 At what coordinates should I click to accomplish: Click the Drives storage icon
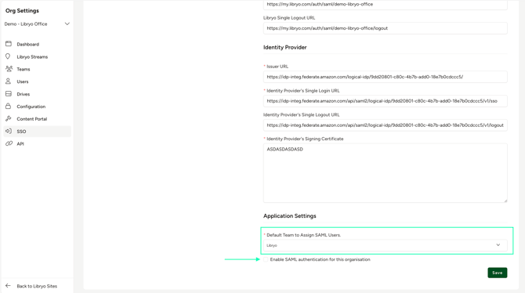coord(9,94)
